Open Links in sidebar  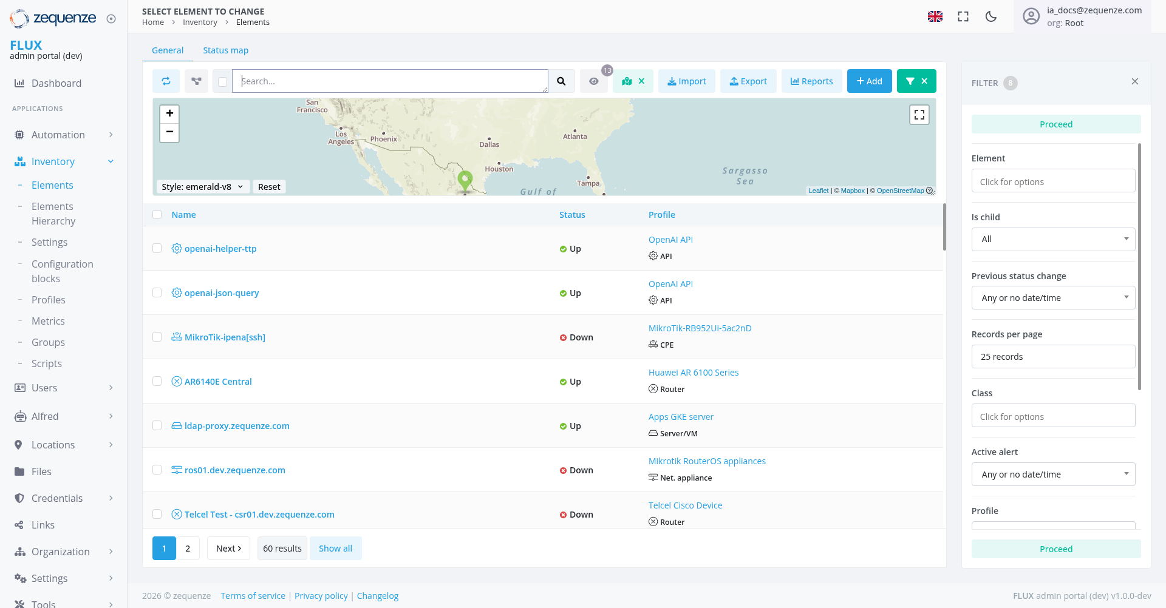tap(43, 525)
